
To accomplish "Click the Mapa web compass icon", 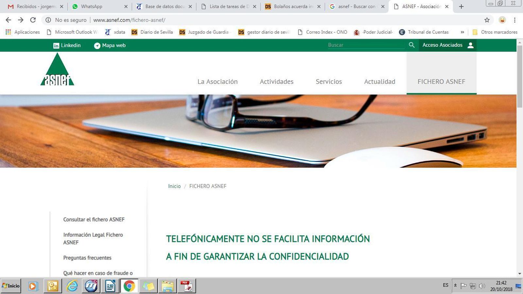I will click(97, 45).
